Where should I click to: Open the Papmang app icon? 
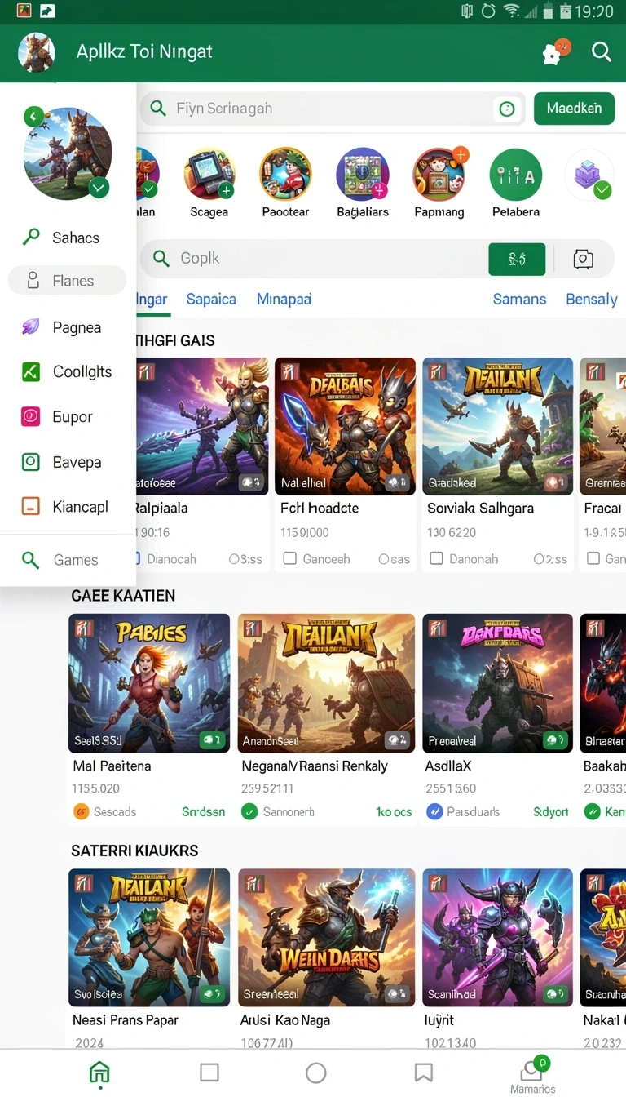[439, 175]
